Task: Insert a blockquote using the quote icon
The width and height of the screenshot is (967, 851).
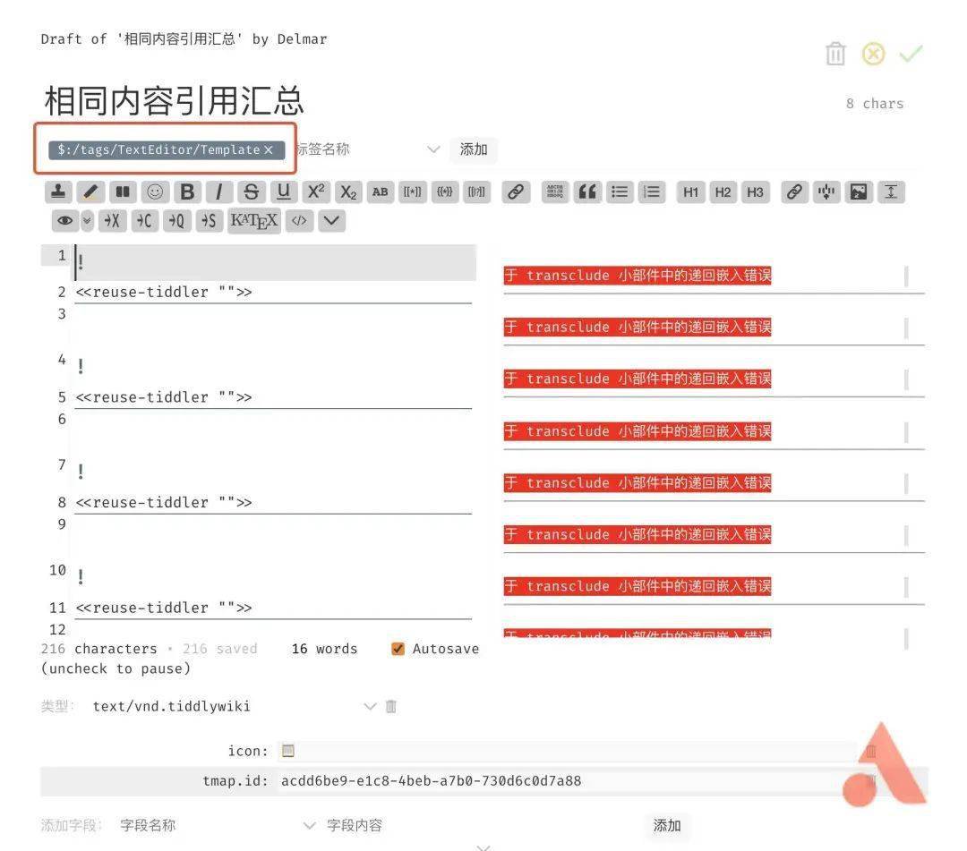Action: 587,191
